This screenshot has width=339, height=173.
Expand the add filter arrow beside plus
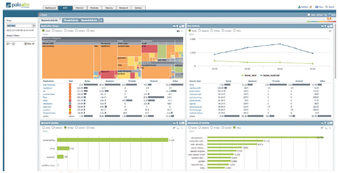pos(10,44)
